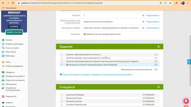Click the red pen extension icon
Image resolution: width=191 pixels, height=107 pixels.
click(176, 3)
